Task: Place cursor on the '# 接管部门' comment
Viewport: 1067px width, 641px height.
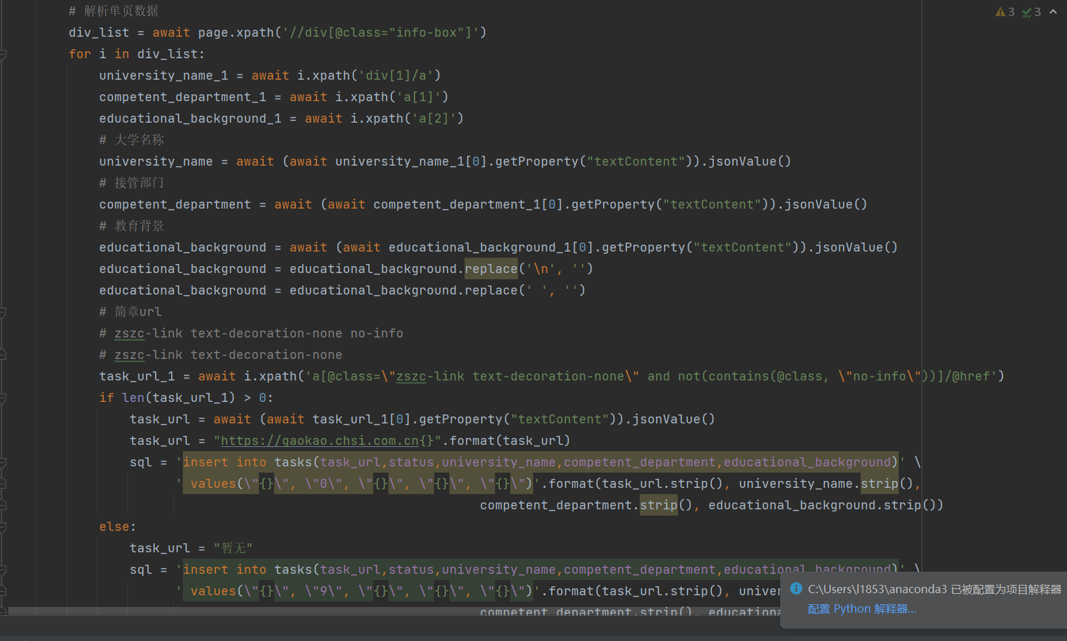Action: click(132, 183)
